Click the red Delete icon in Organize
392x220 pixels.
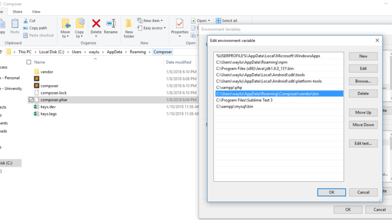(x=96, y=23)
